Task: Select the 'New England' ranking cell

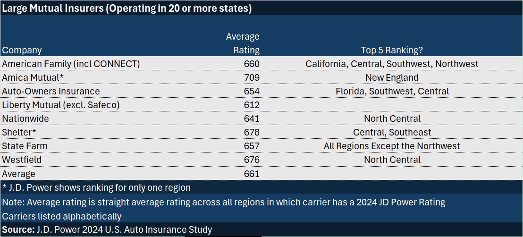Action: 391,77
